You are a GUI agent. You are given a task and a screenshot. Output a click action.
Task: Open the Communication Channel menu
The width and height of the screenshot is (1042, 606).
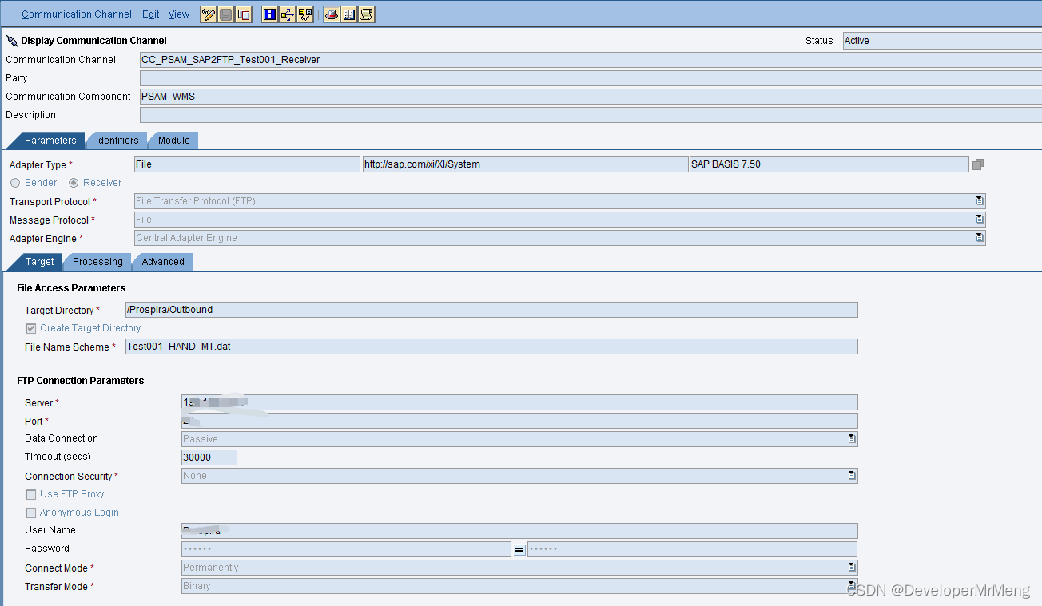[x=76, y=14]
